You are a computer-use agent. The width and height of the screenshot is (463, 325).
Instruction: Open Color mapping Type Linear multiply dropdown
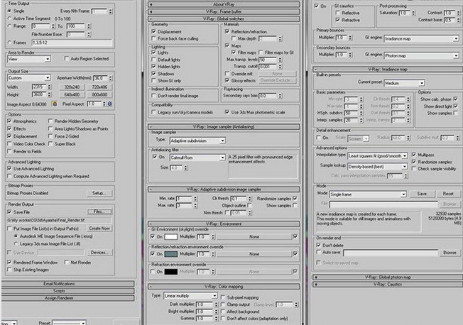point(191,296)
